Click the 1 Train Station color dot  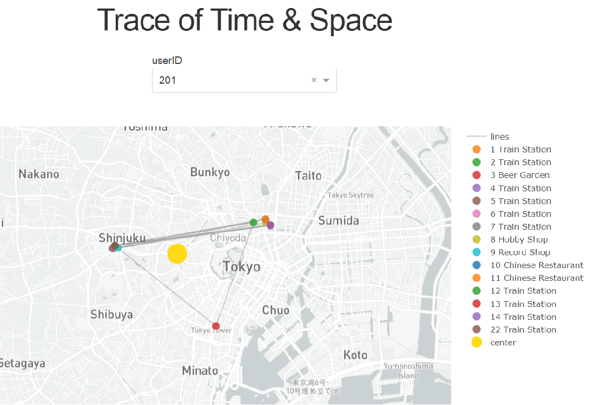(477, 149)
